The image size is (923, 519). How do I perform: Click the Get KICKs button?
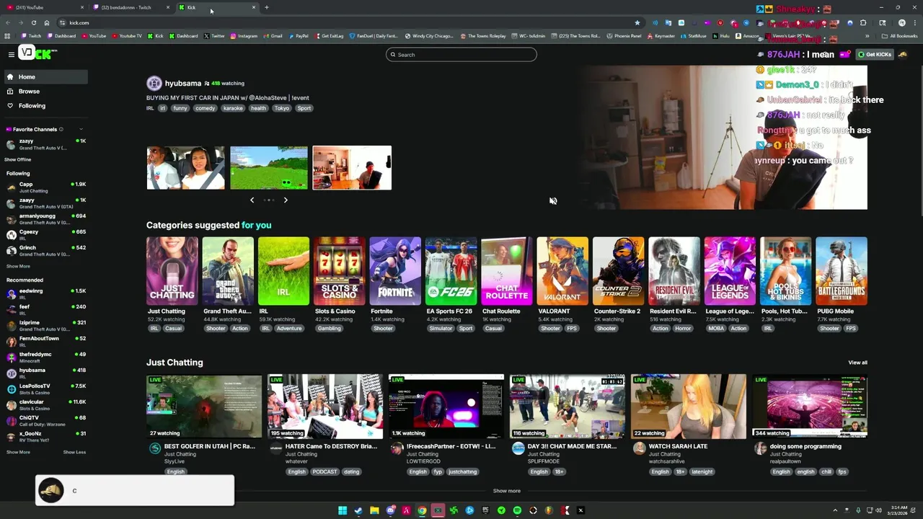(x=874, y=54)
